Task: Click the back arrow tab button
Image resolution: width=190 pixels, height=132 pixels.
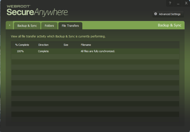Action: [x=9, y=25]
